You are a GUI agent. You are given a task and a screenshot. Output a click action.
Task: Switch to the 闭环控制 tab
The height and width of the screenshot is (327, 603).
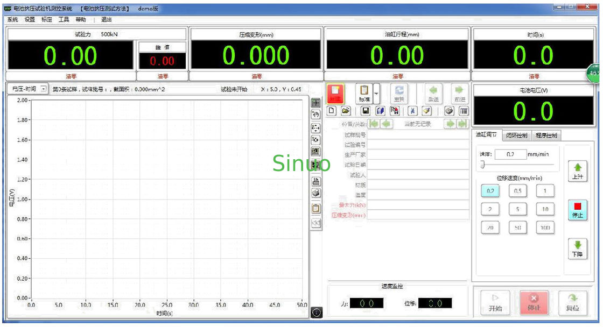point(517,135)
